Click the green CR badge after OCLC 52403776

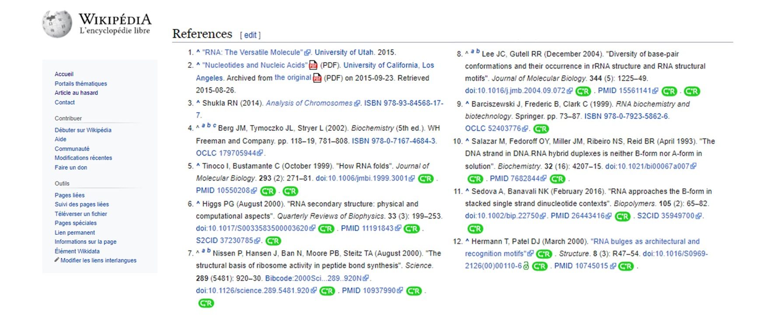coord(541,129)
